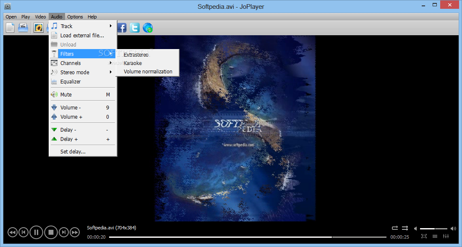Open the Help menu
462x247 pixels.
(x=92, y=17)
